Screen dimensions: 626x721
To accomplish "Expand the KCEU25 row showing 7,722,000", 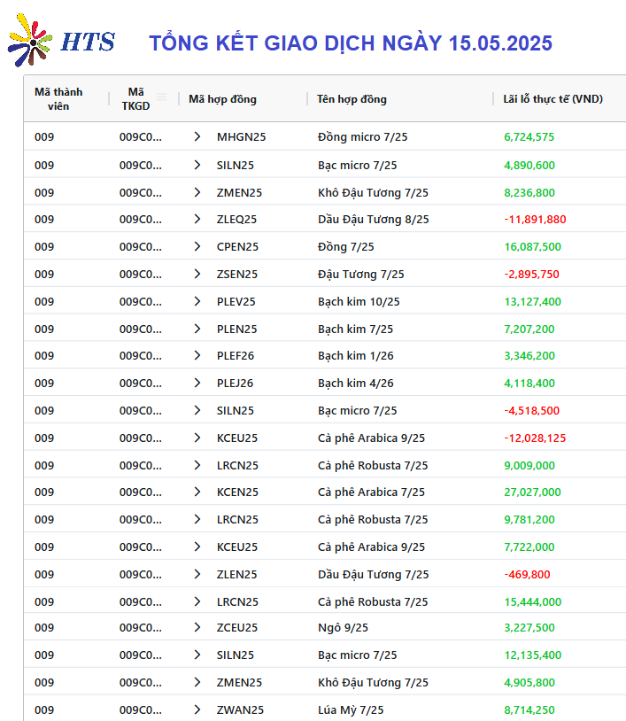I will (197, 547).
